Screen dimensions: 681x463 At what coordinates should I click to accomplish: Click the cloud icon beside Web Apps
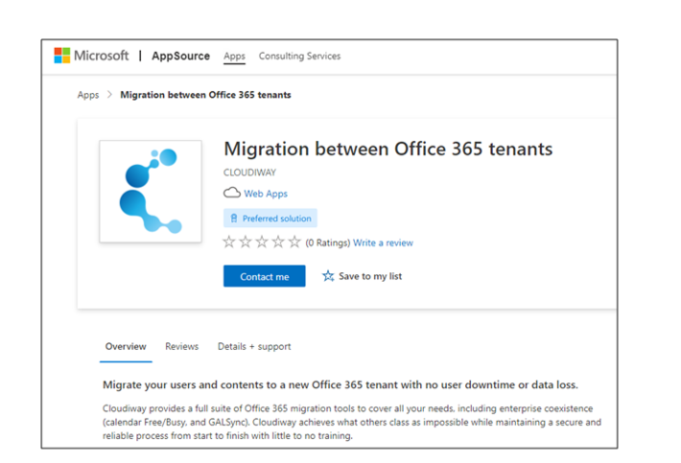pyautogui.click(x=232, y=193)
